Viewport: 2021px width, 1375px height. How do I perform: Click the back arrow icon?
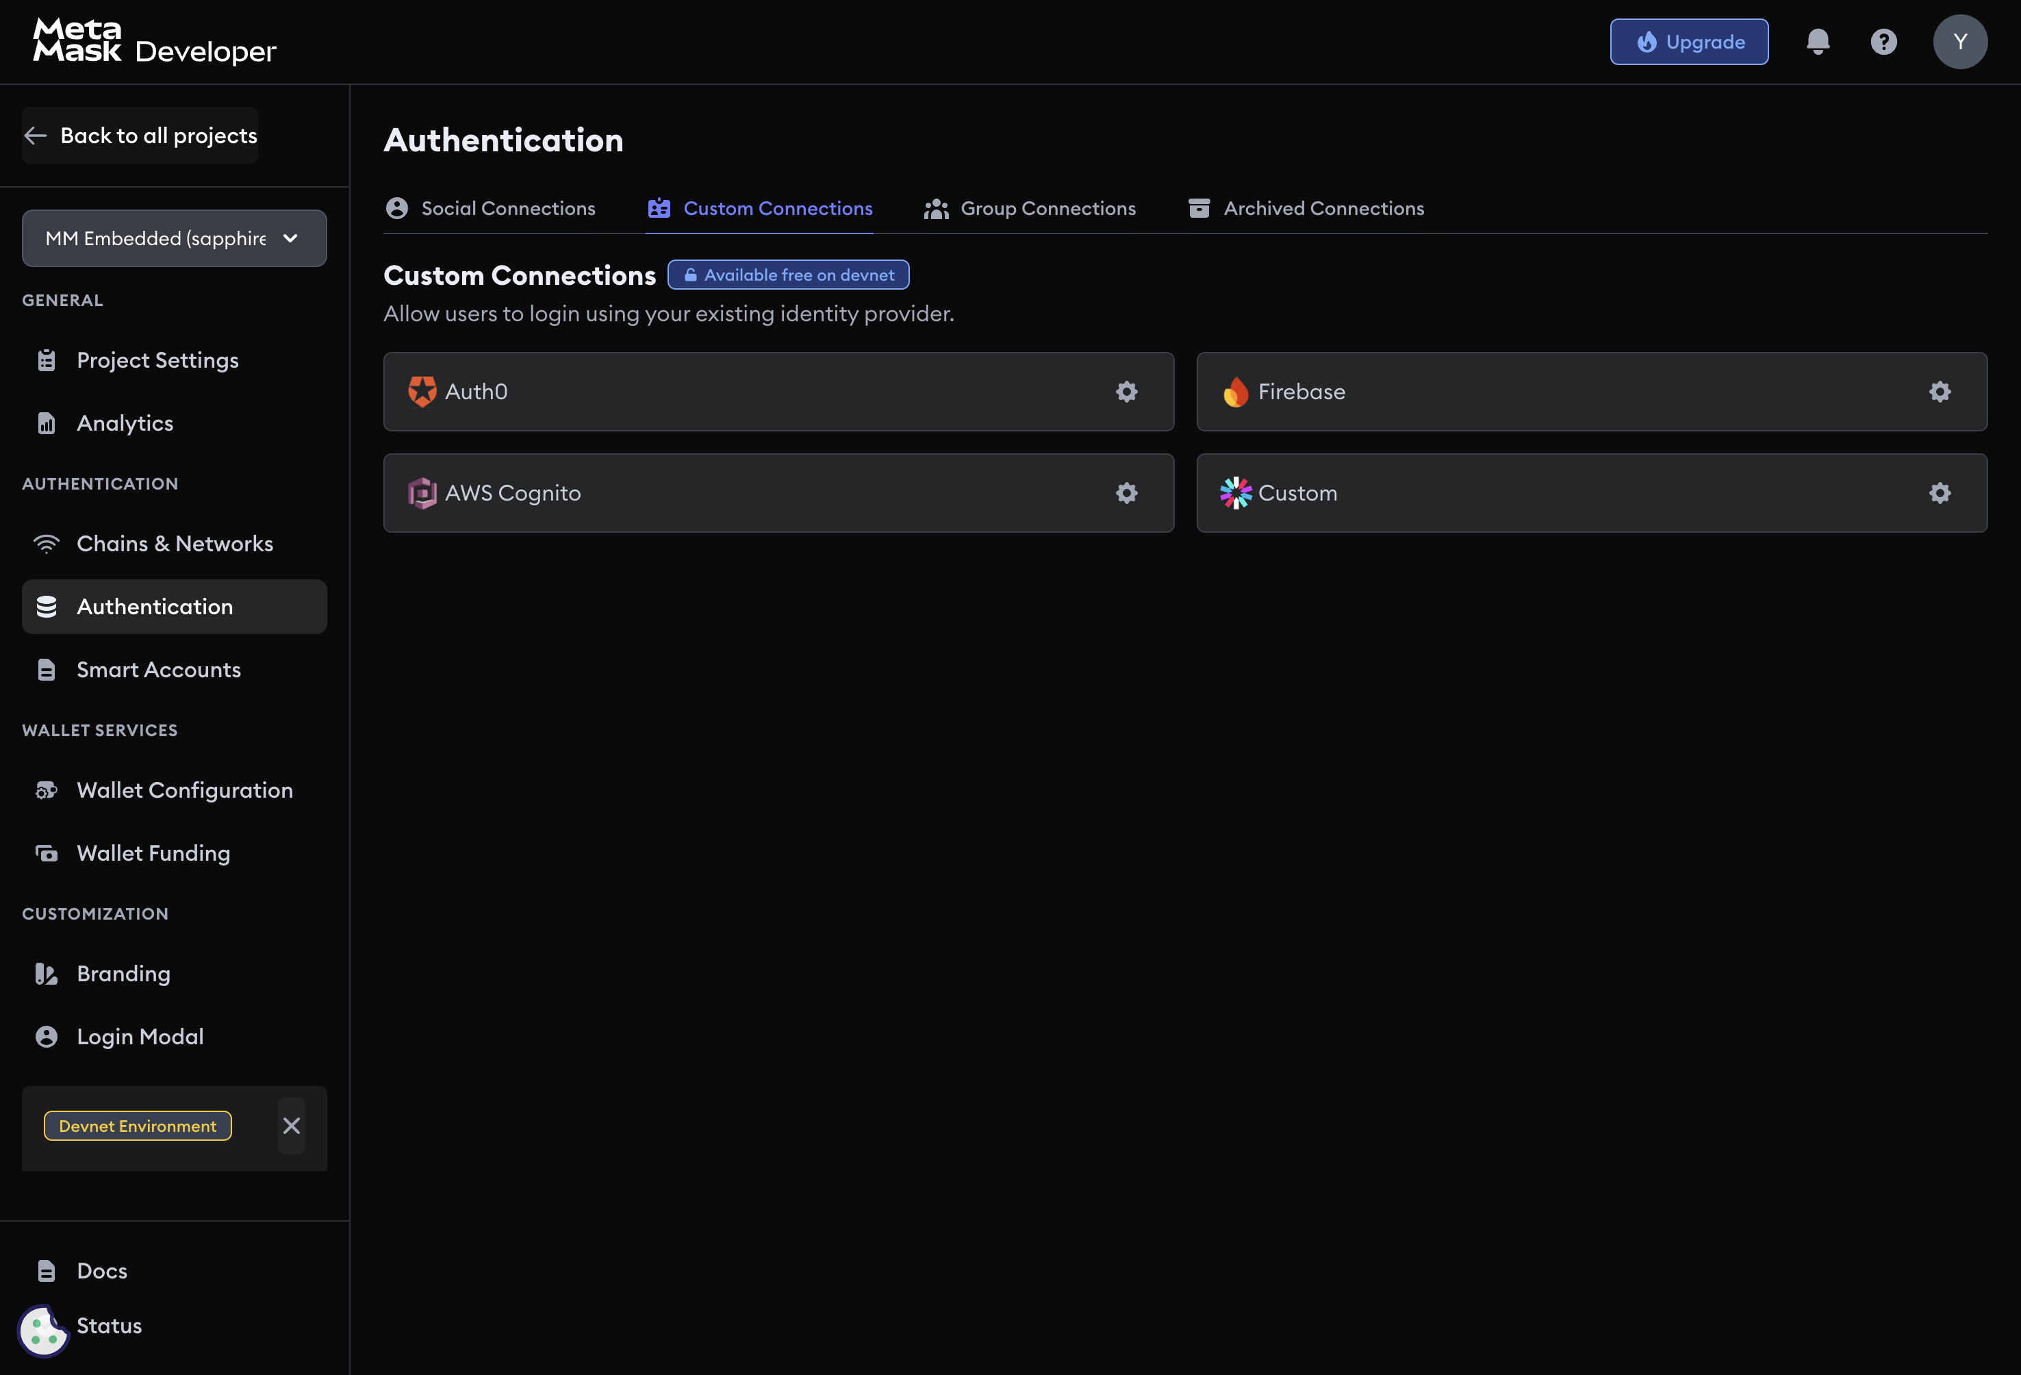pyautogui.click(x=35, y=136)
